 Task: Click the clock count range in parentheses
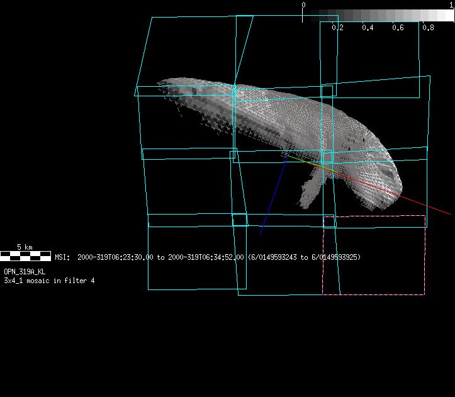coord(304,257)
